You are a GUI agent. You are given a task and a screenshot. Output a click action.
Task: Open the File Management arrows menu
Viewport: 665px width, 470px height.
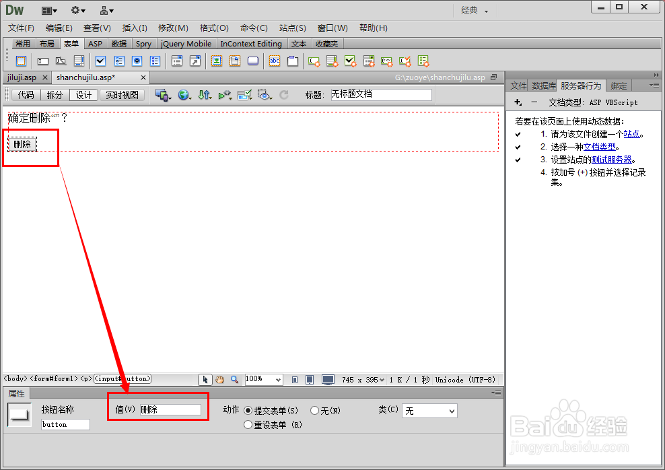[205, 95]
